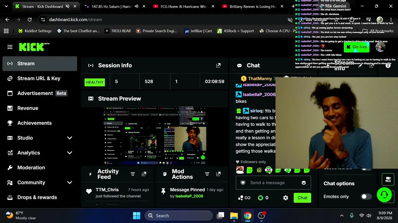398x223 pixels.
Task: Click the Go live button
Action: coord(356,47)
